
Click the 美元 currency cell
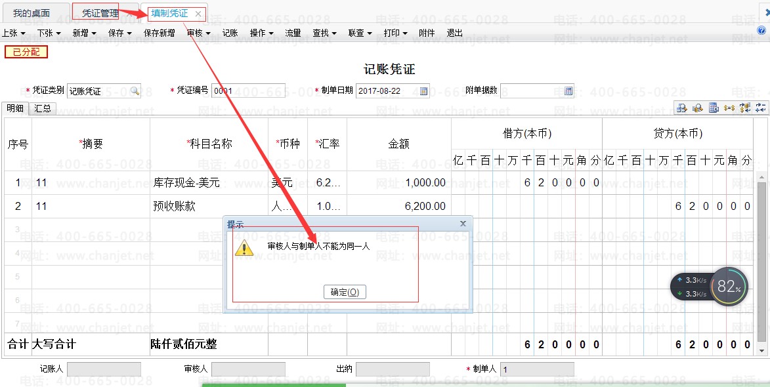point(288,183)
